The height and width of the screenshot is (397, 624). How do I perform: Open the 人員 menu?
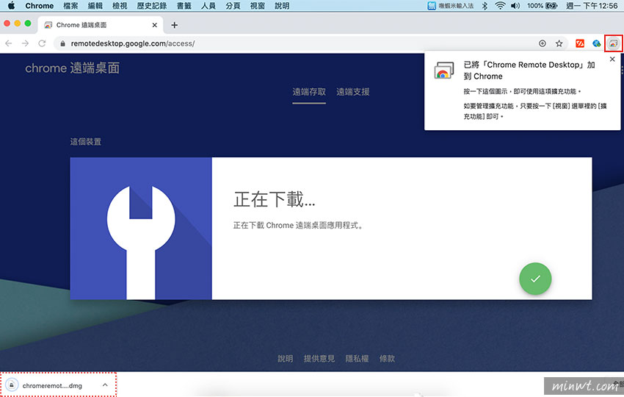pyautogui.click(x=208, y=6)
